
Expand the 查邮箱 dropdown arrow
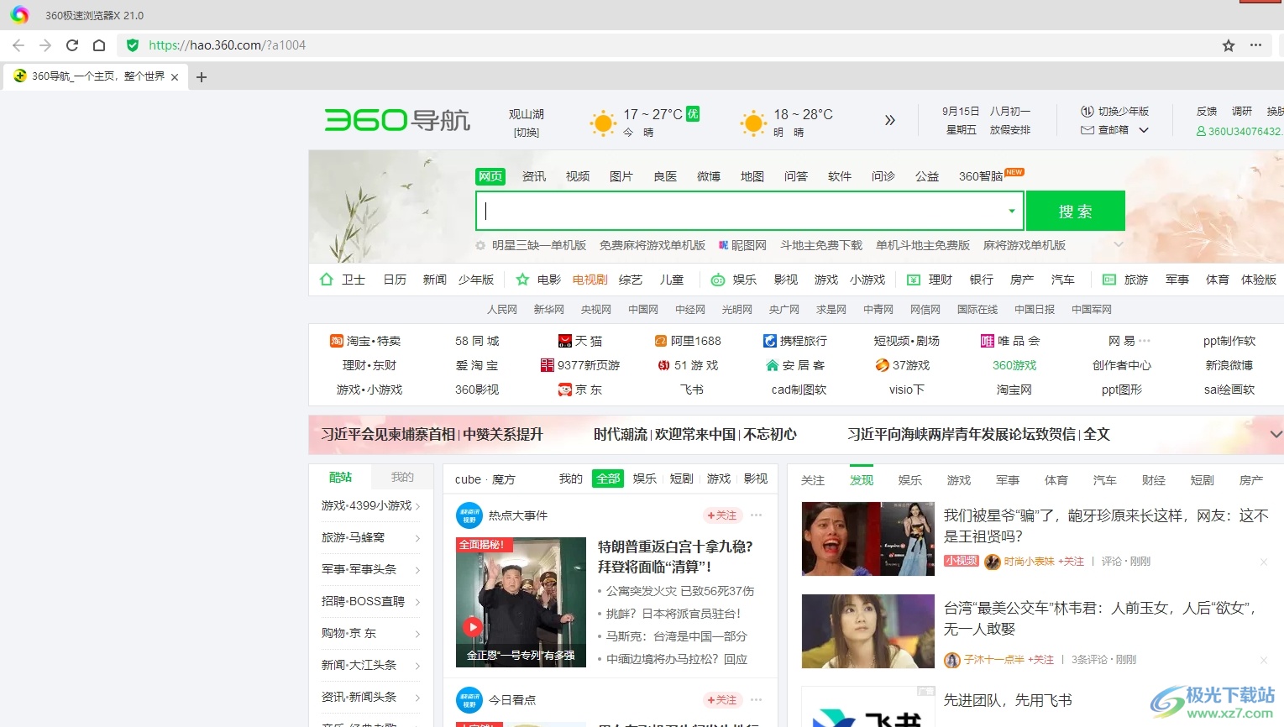pos(1144,130)
